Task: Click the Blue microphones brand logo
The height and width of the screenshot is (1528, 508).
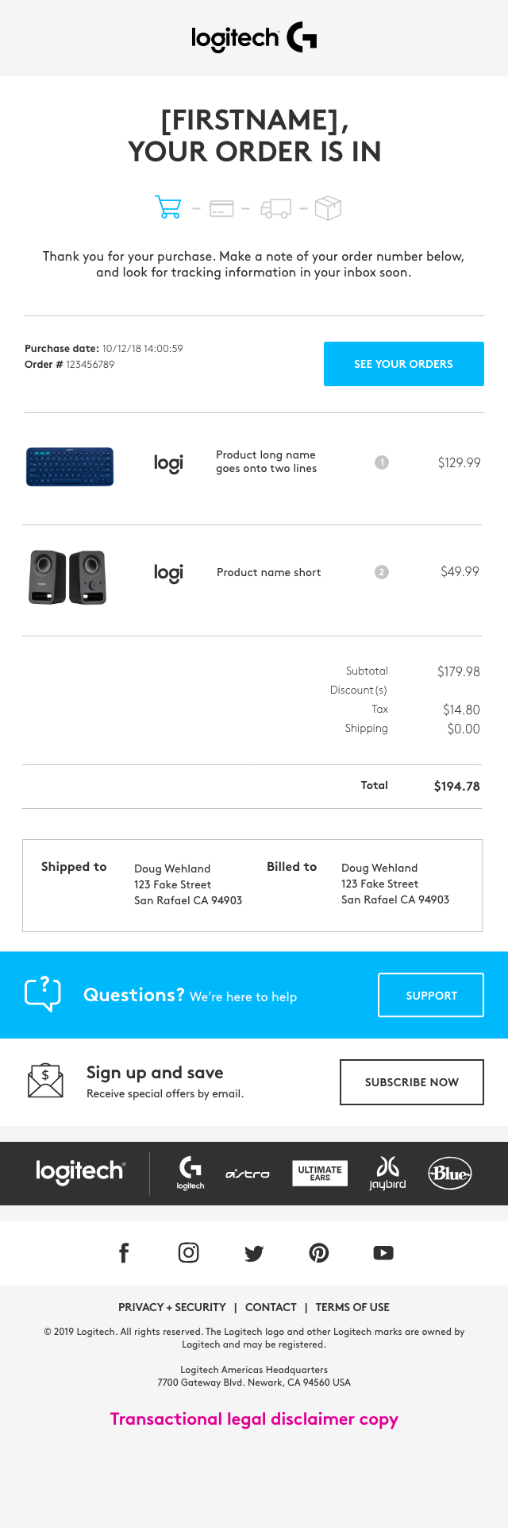Action: [x=450, y=1173]
